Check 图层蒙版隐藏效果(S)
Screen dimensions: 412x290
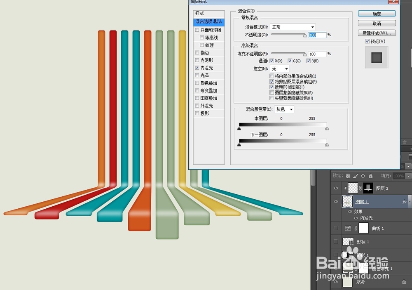point(272,93)
